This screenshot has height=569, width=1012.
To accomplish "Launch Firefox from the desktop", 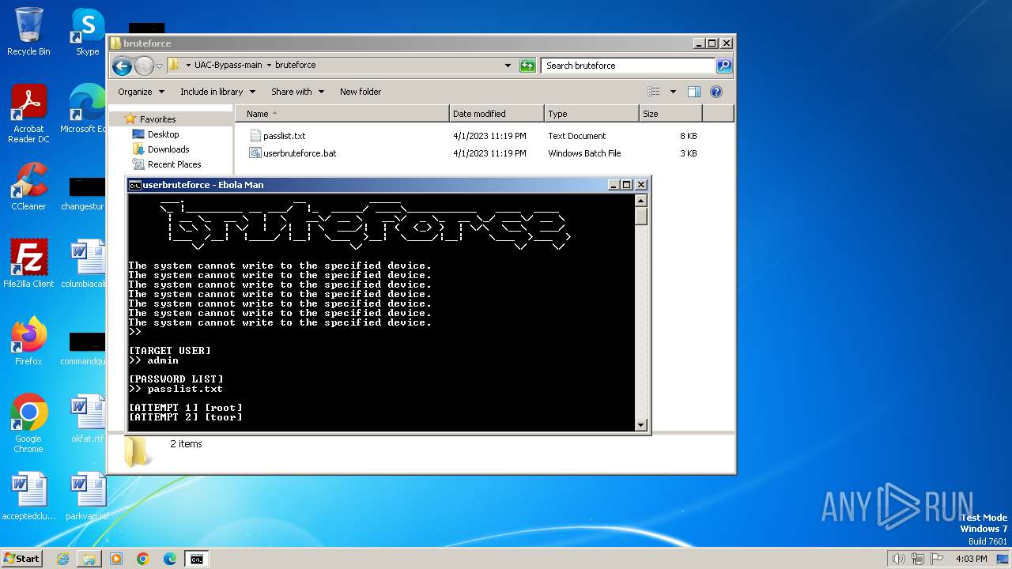I will (28, 341).
